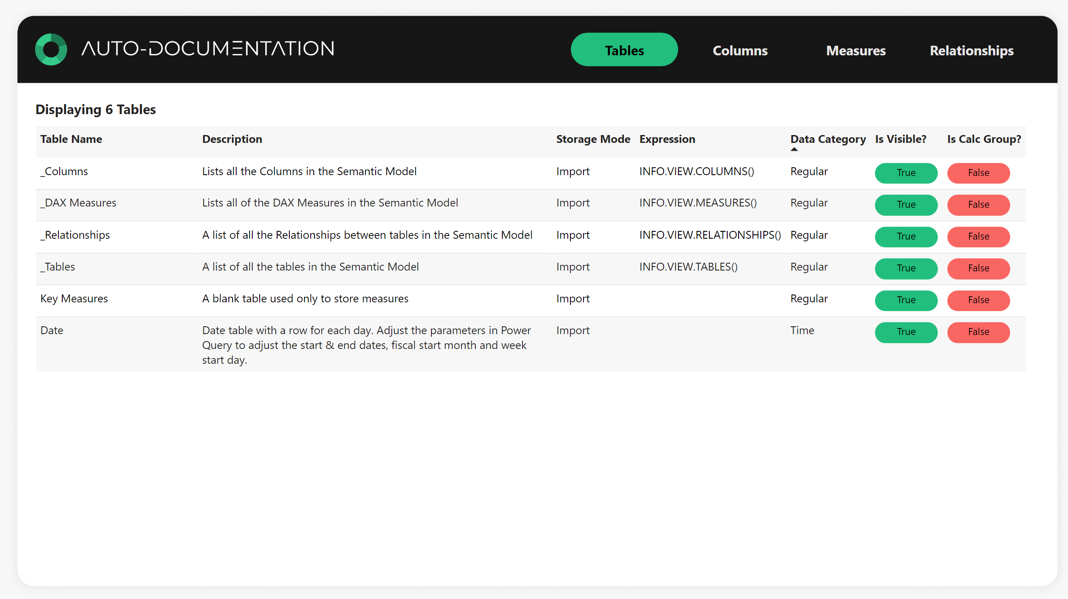Open the Measures tab
This screenshot has height=599, width=1068.
856,51
